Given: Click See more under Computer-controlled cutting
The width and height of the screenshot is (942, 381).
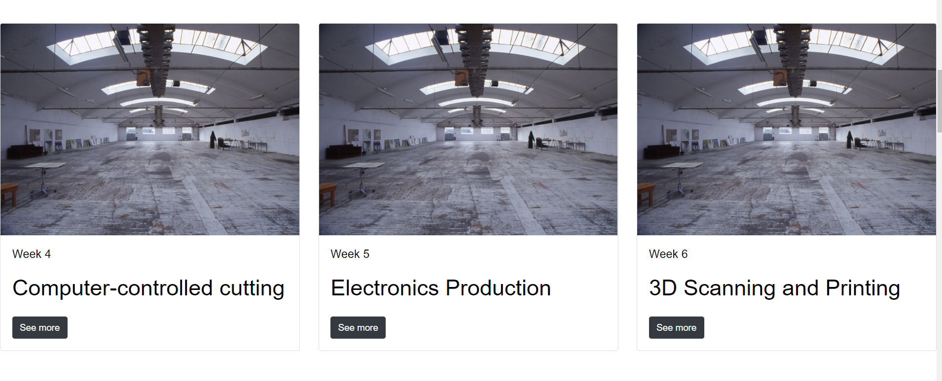Looking at the screenshot, I should coord(40,327).
